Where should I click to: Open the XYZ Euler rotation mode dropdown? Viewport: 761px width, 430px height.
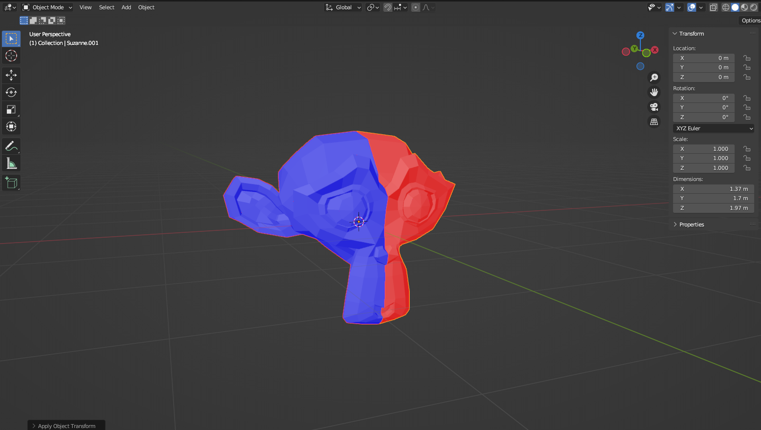pyautogui.click(x=714, y=128)
